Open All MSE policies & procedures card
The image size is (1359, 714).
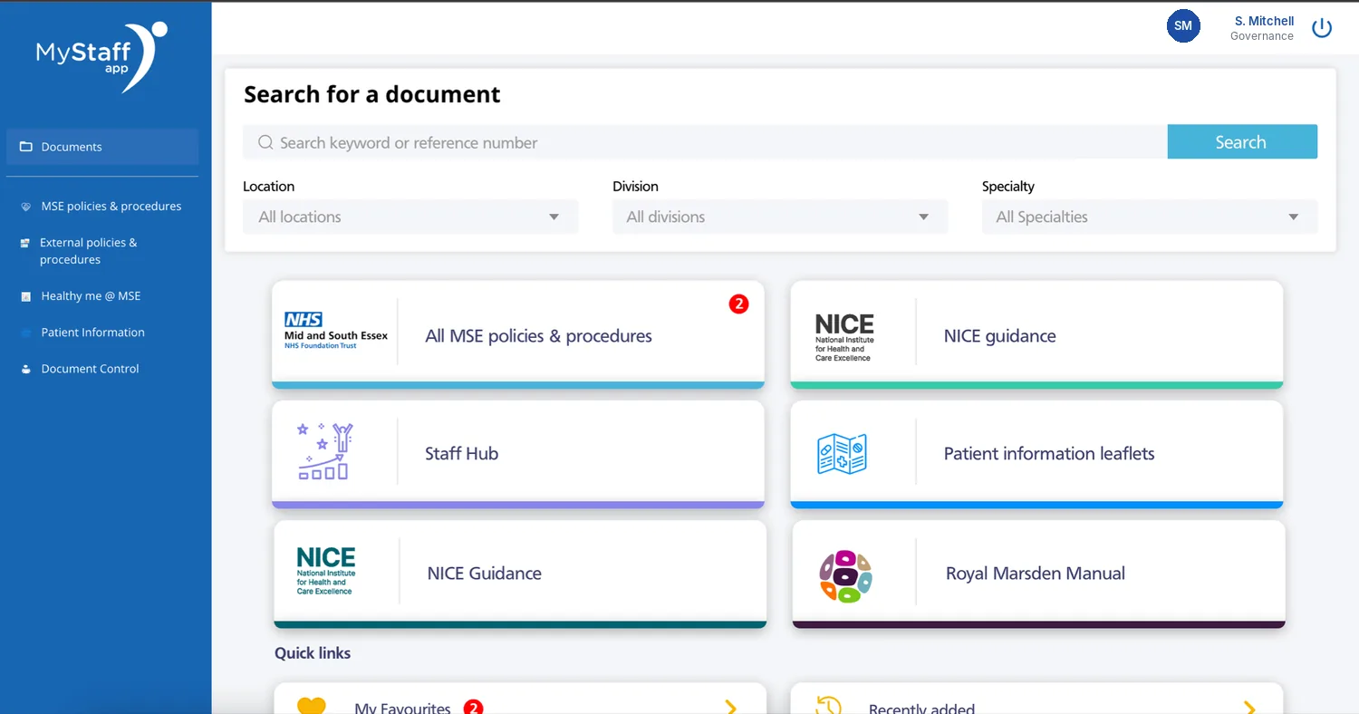click(x=518, y=334)
